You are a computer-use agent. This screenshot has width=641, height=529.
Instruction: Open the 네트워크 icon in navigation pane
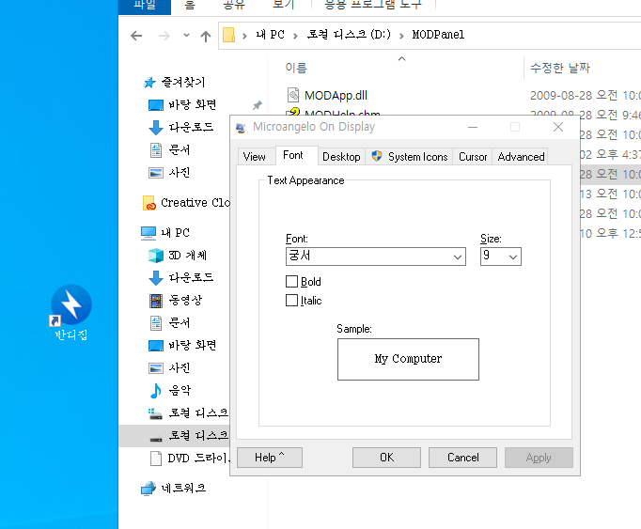149,488
